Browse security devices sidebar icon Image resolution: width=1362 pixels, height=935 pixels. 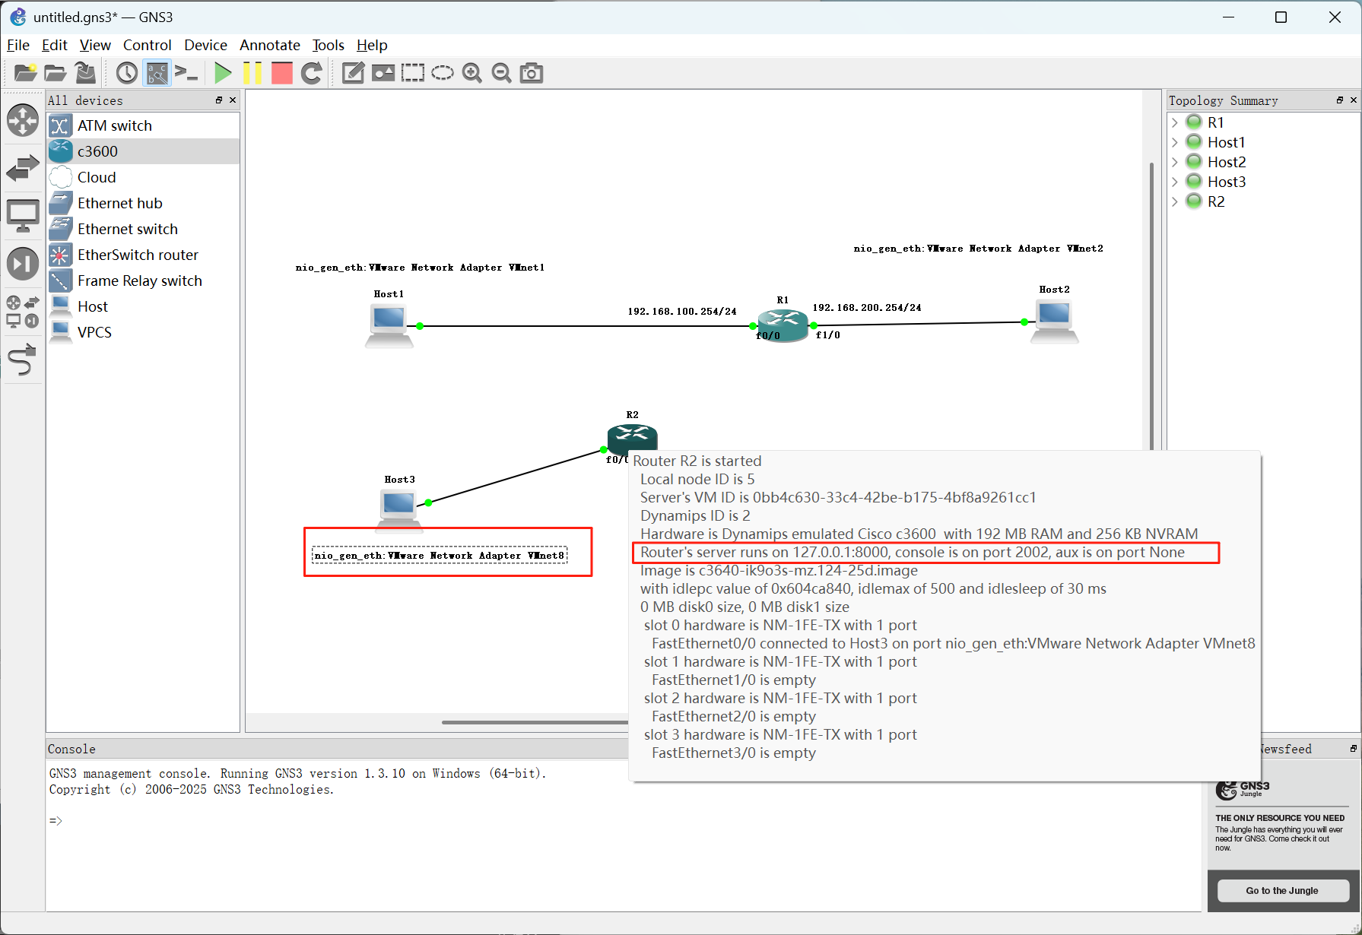point(23,264)
